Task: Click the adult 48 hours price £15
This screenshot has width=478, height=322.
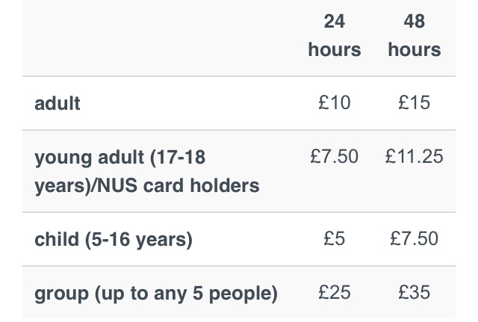Action: point(415,102)
